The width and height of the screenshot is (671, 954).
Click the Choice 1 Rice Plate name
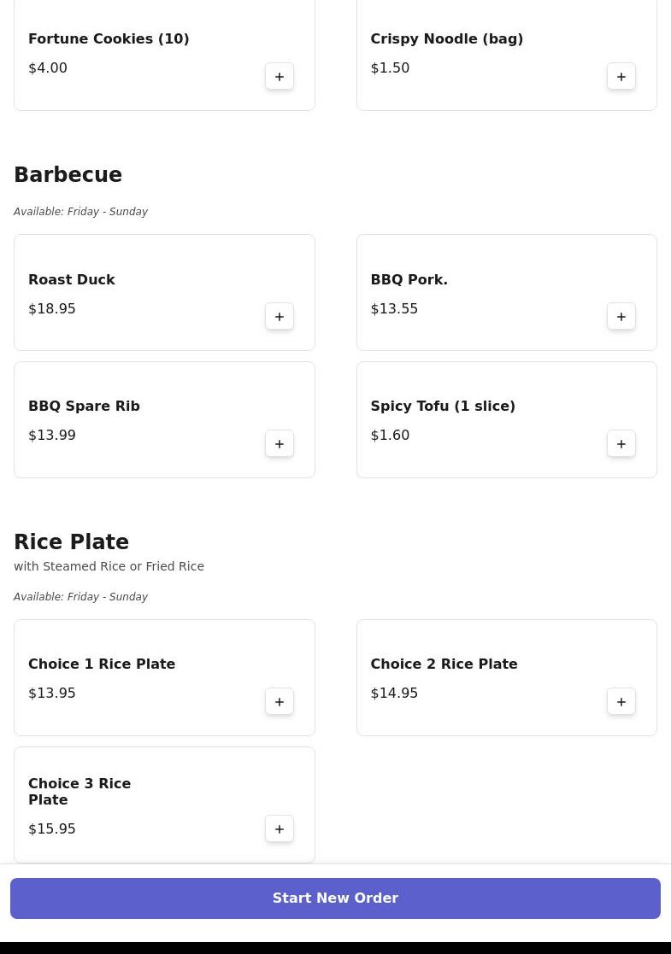tap(102, 664)
